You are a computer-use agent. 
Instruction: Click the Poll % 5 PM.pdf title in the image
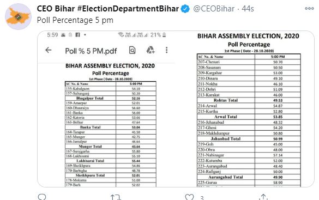(x=91, y=51)
